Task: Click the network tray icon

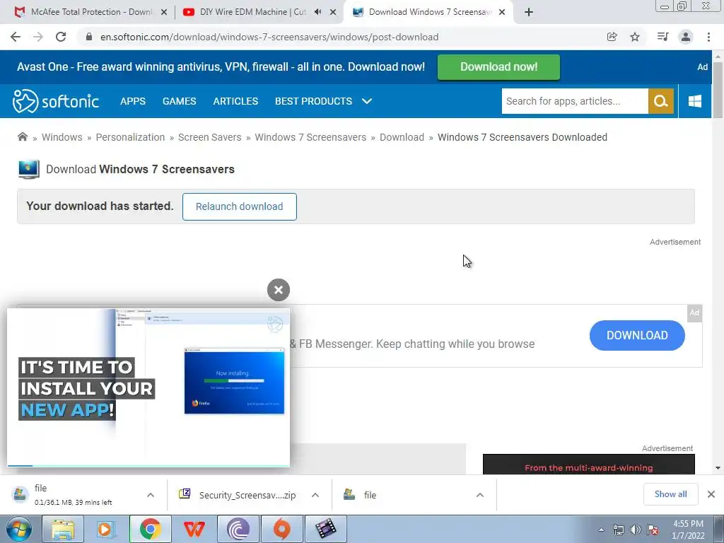Action: [x=618, y=530]
